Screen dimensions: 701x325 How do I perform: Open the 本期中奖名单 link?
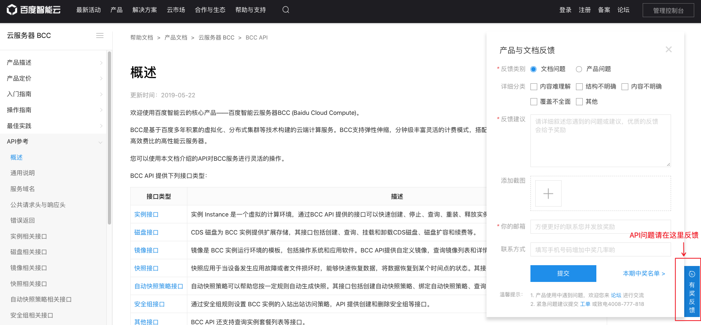click(x=644, y=274)
